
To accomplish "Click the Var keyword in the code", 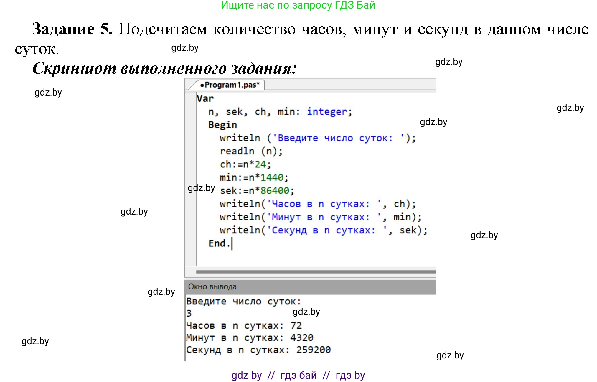I will [205, 98].
